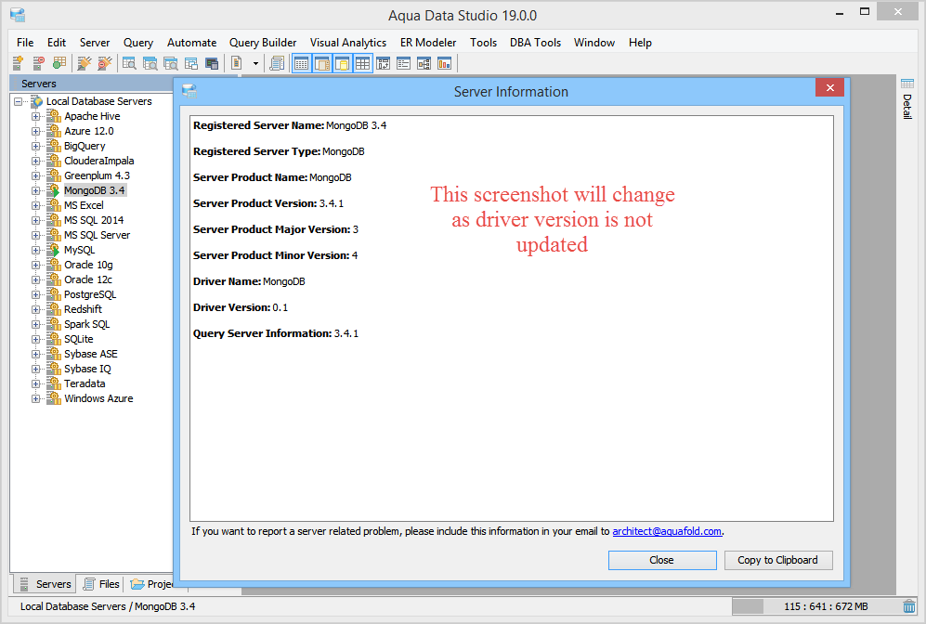Viewport: 926px width, 624px height.
Task: Open the ER Modeler menu
Action: click(x=428, y=43)
